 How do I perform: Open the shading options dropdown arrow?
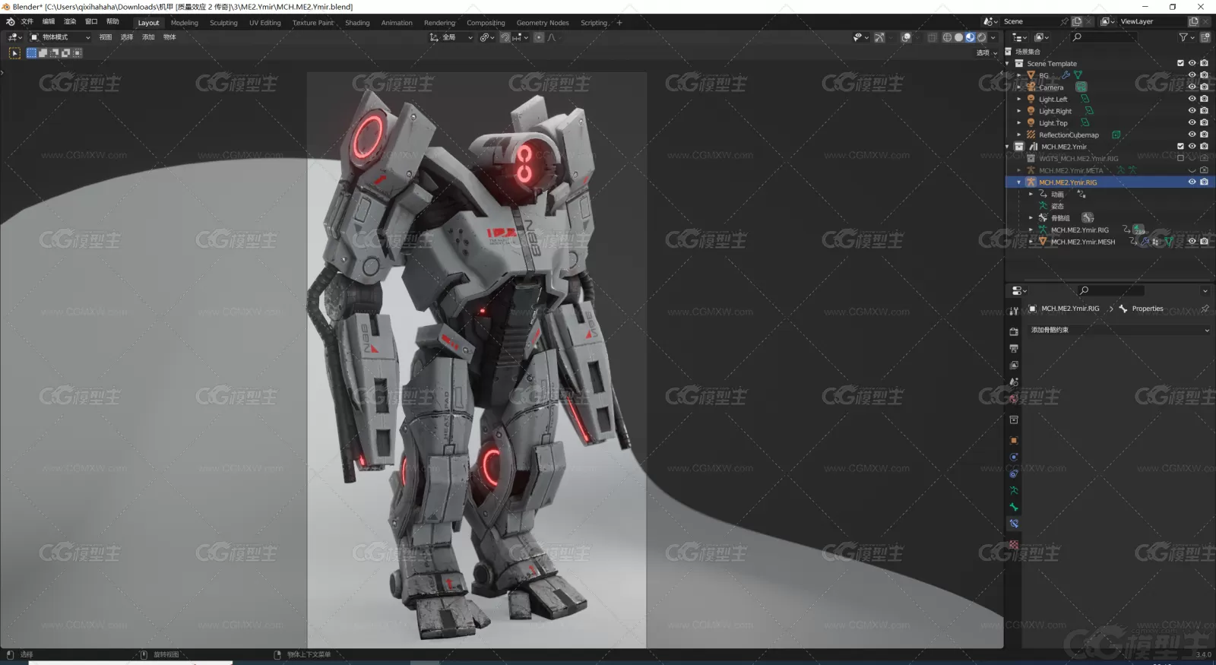[x=993, y=37]
